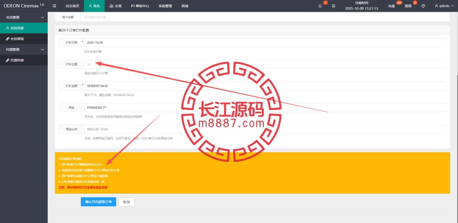Click the 第26个订单打针配置 section title
This screenshot has height=223, width=458.
tap(74, 30)
